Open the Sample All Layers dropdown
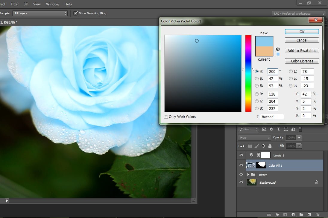Image resolution: width=328 pixels, height=218 pixels. pos(40,13)
